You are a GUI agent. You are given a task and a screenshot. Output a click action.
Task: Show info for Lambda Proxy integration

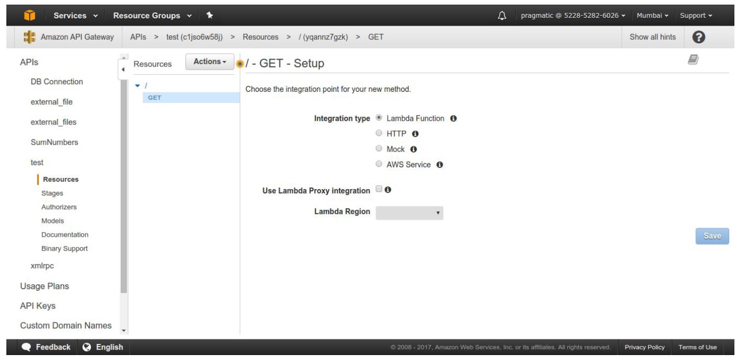[388, 189]
